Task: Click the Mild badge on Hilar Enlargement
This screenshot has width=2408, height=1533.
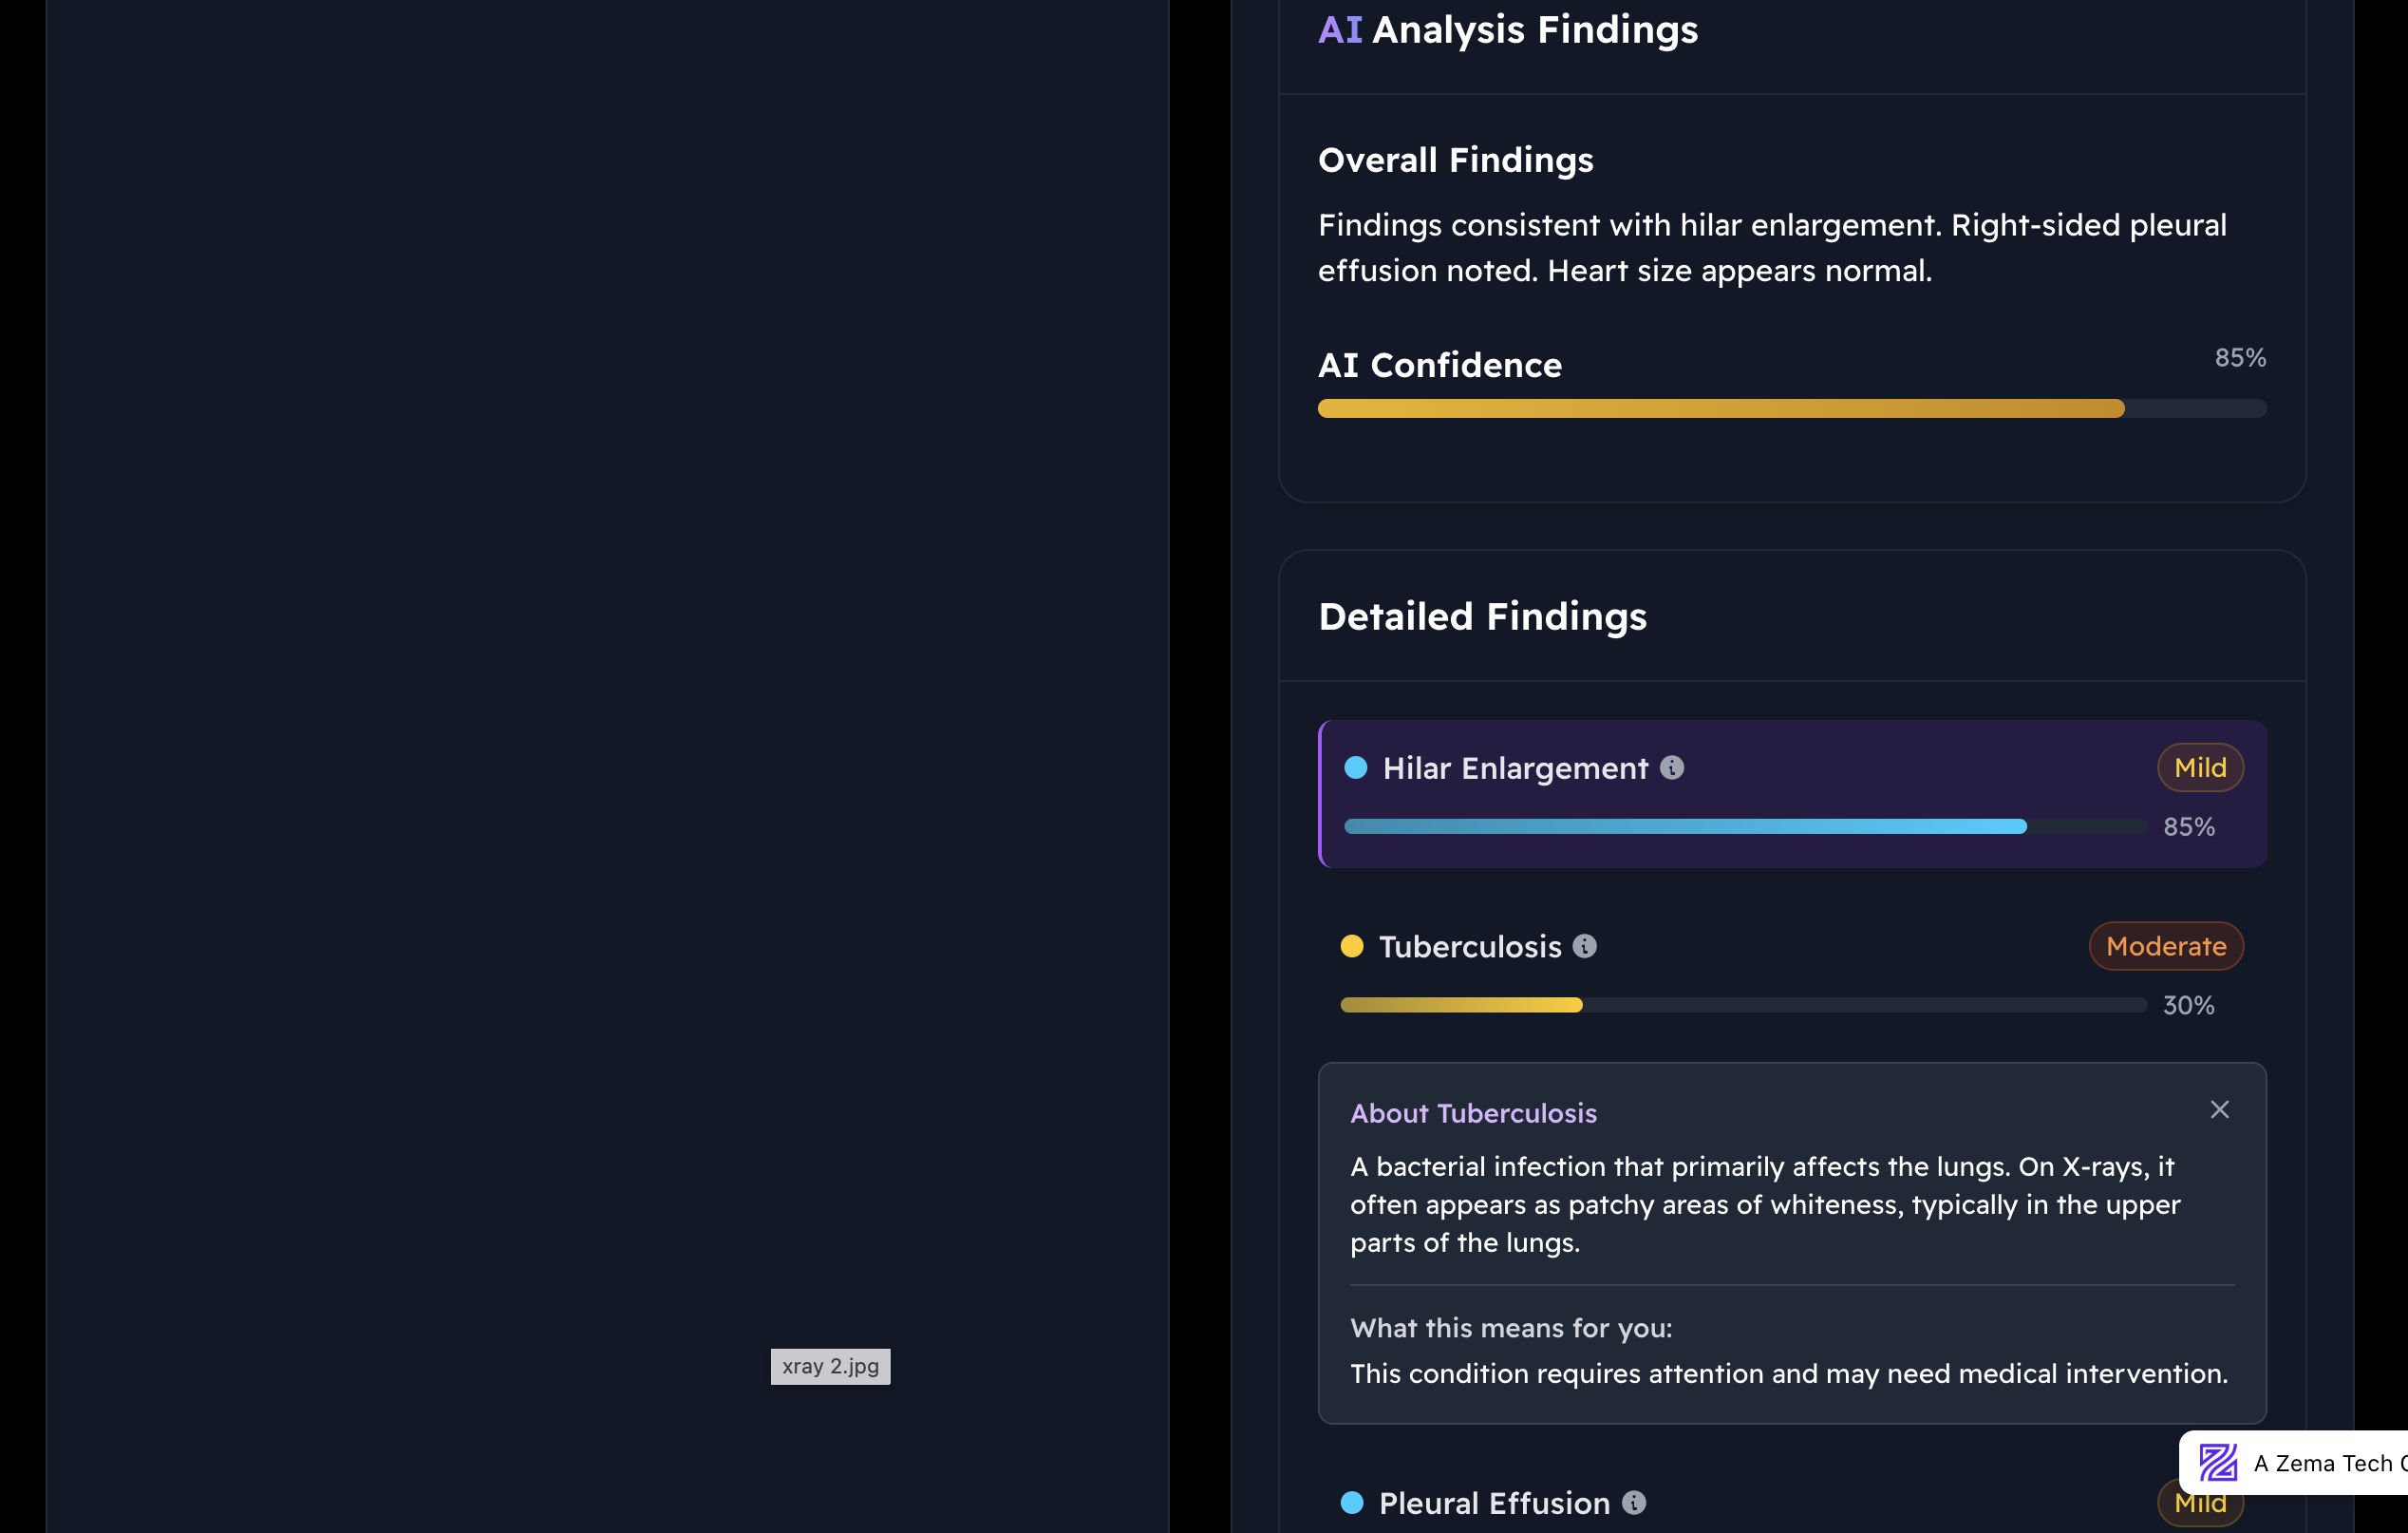Action: click(2200, 767)
